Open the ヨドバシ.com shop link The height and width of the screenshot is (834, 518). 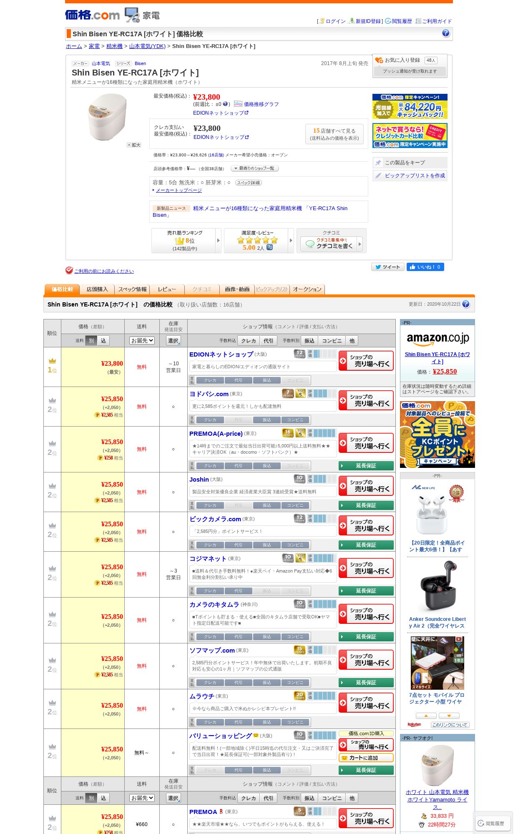pyautogui.click(x=209, y=394)
